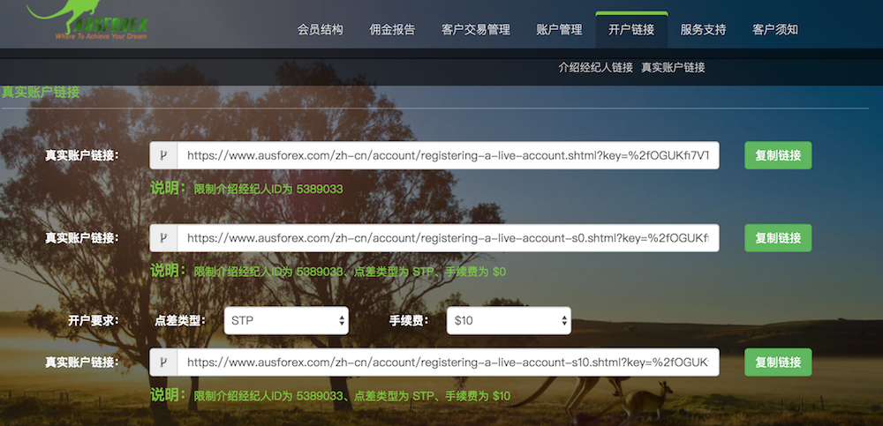Copy the s10 account link
The height and width of the screenshot is (426, 883).
tap(778, 362)
